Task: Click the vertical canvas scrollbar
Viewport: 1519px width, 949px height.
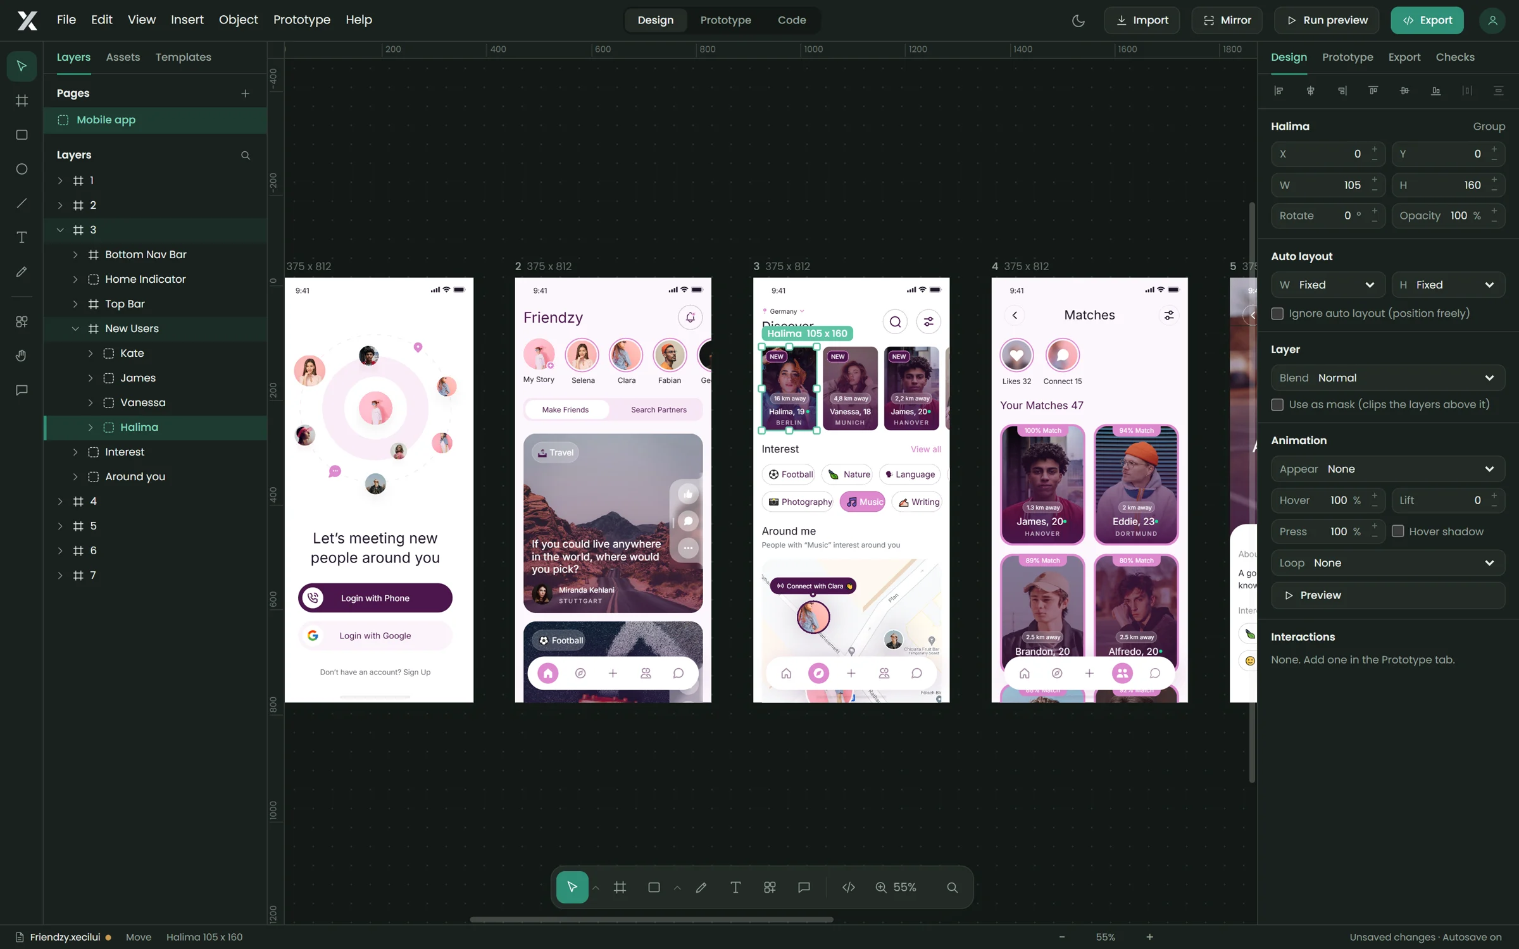Action: point(1251,492)
